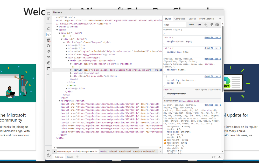
Task: Open the Console tool with error badge
Action: click(49, 40)
